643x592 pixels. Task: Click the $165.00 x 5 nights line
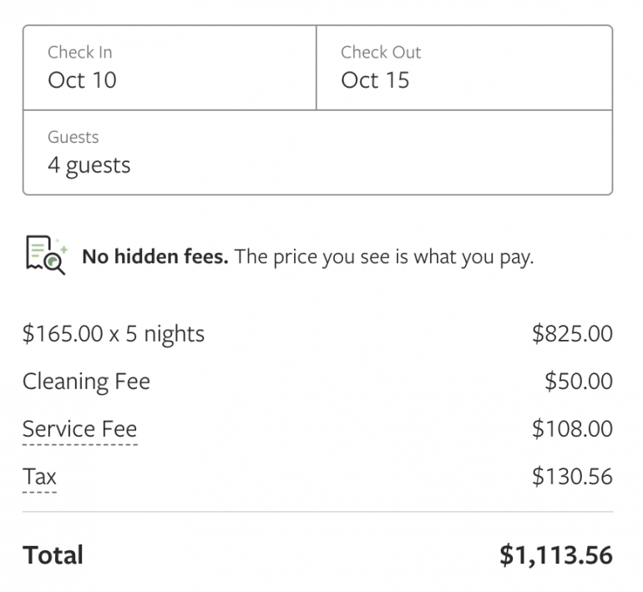pyautogui.click(x=114, y=334)
